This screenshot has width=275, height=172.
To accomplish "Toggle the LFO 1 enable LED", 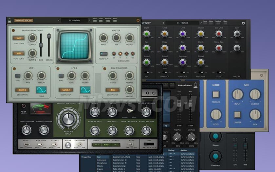I will click(14, 69).
